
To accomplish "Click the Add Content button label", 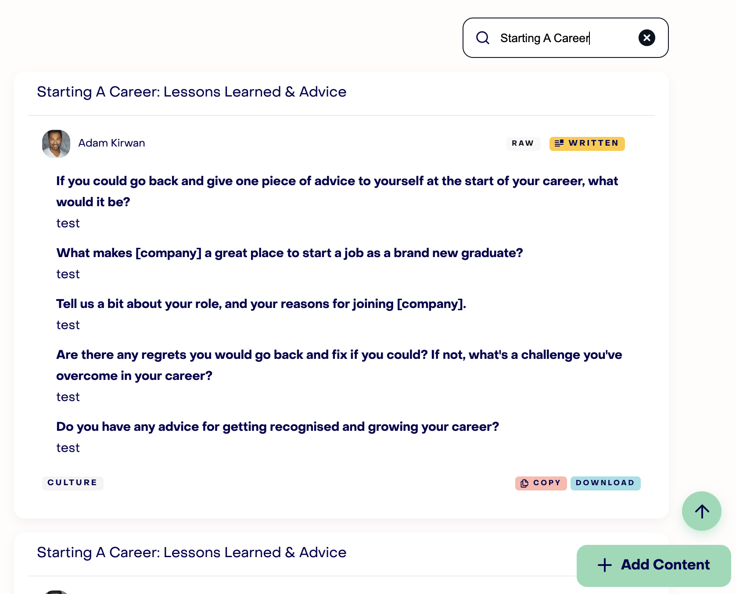I will (665, 565).
